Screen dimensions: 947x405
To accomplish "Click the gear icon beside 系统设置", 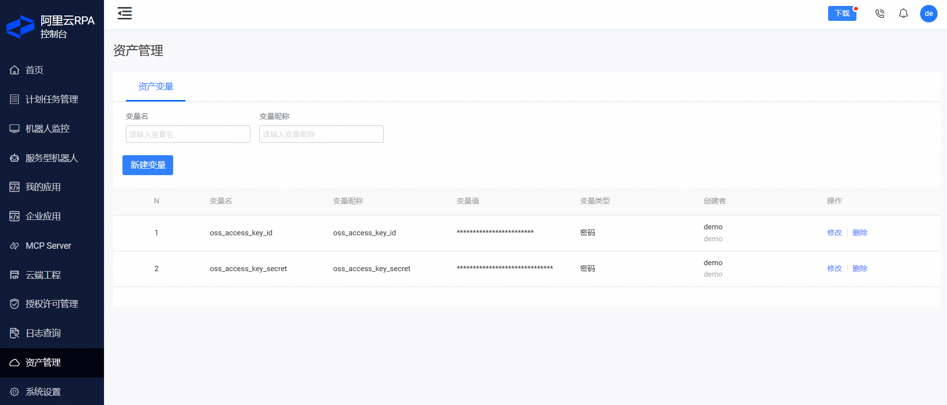I will (x=14, y=392).
